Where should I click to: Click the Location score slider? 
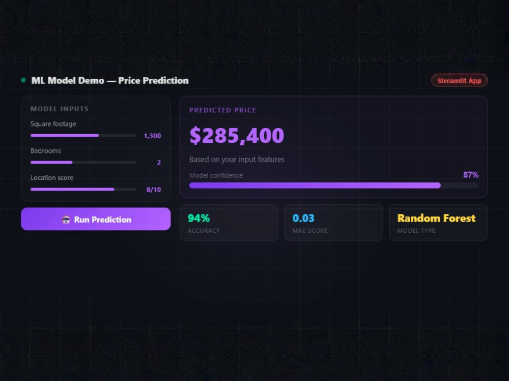click(x=83, y=189)
